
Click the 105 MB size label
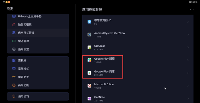[98, 88]
